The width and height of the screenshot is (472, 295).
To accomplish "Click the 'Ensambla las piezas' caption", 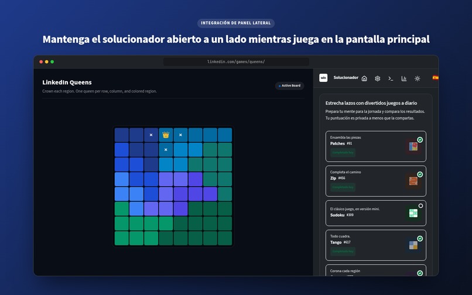I will (x=346, y=138).
